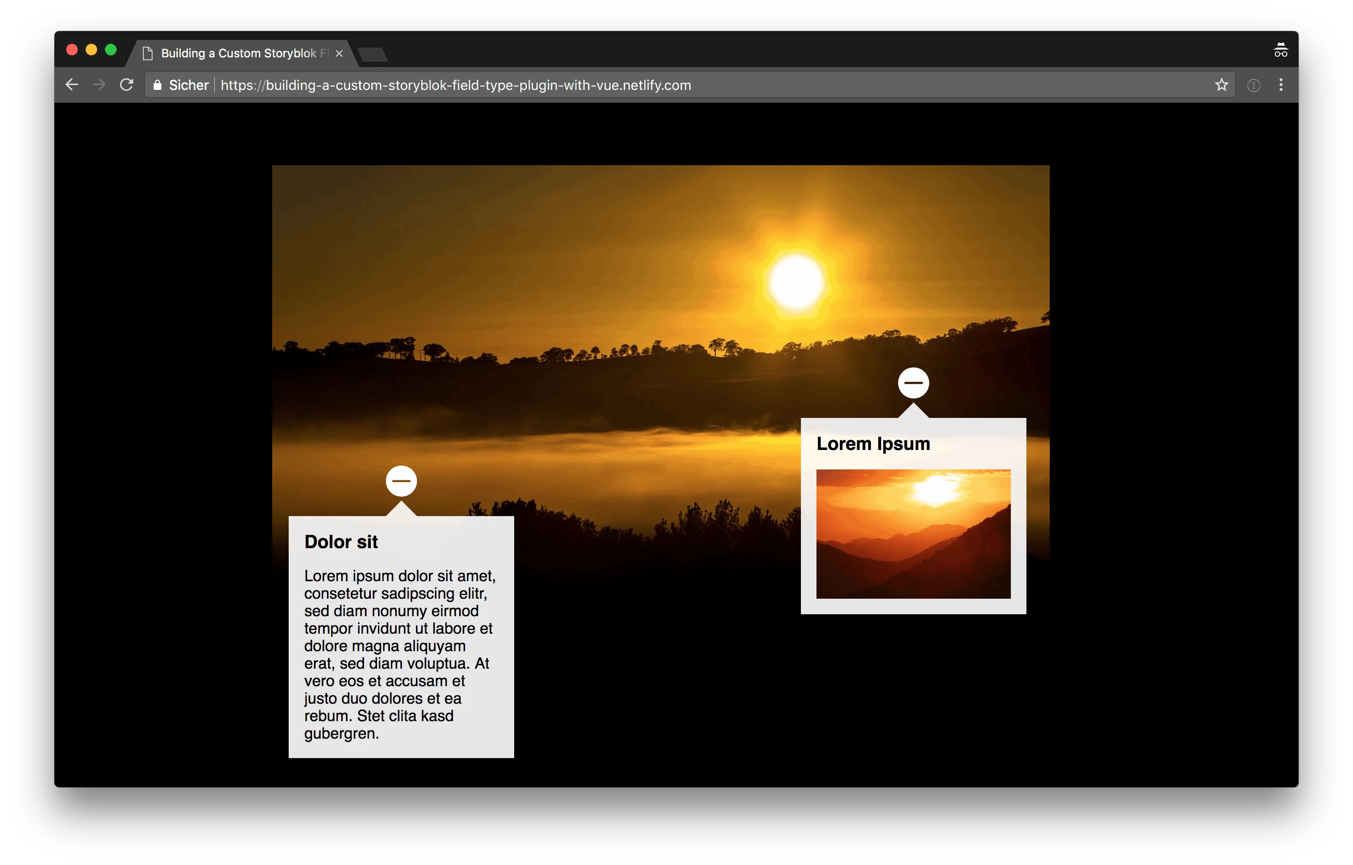Viewport: 1353px width, 865px height.
Task: Click the browser back arrow
Action: pos(72,85)
